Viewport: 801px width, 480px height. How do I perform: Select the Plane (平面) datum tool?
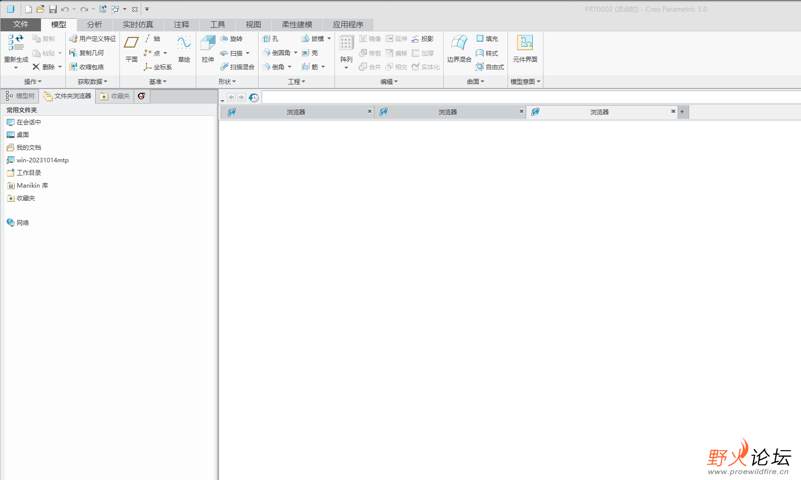(x=132, y=50)
